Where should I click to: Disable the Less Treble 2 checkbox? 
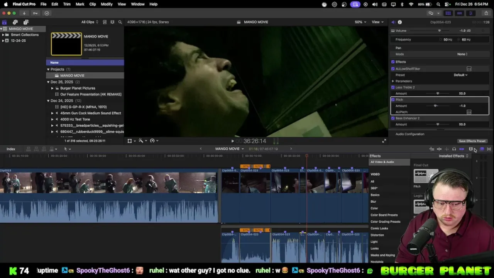click(393, 87)
